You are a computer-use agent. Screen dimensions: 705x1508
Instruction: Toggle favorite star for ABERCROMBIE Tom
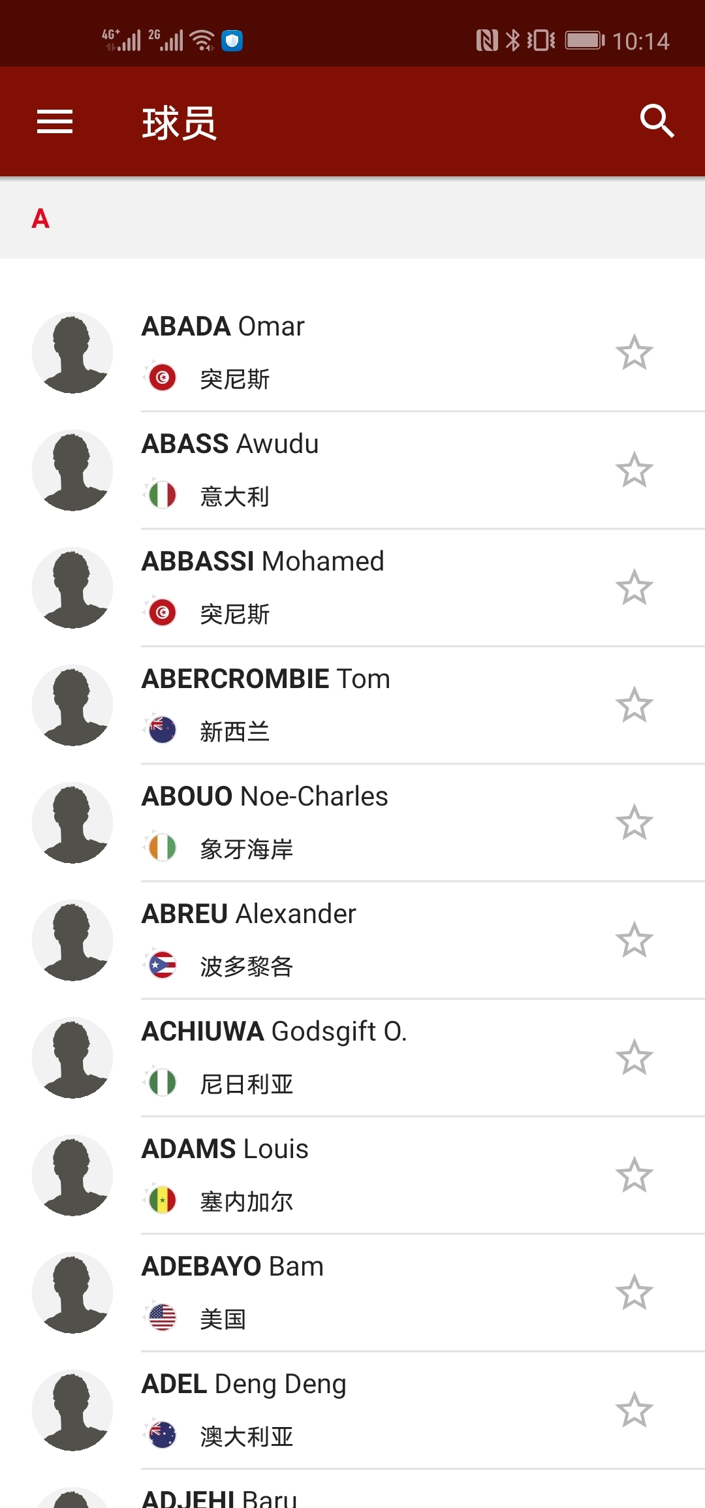pyautogui.click(x=634, y=705)
